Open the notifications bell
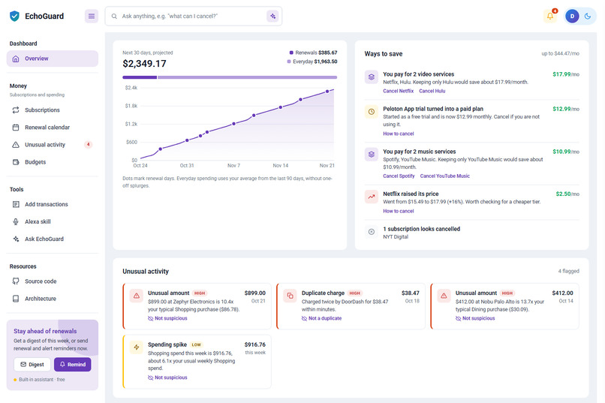605x403 pixels. click(x=550, y=17)
